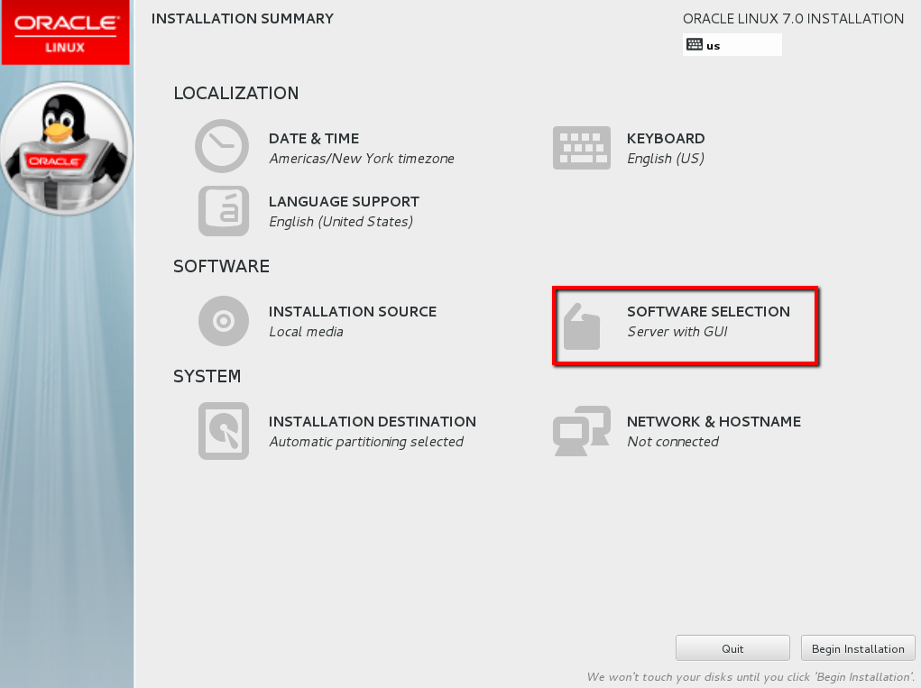The image size is (921, 688).
Task: Click the INSTALLATION SUMMARY heading
Action: pyautogui.click(x=242, y=19)
